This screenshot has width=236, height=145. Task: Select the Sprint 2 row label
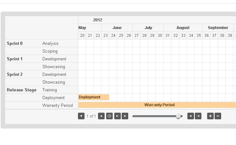(x=15, y=74)
